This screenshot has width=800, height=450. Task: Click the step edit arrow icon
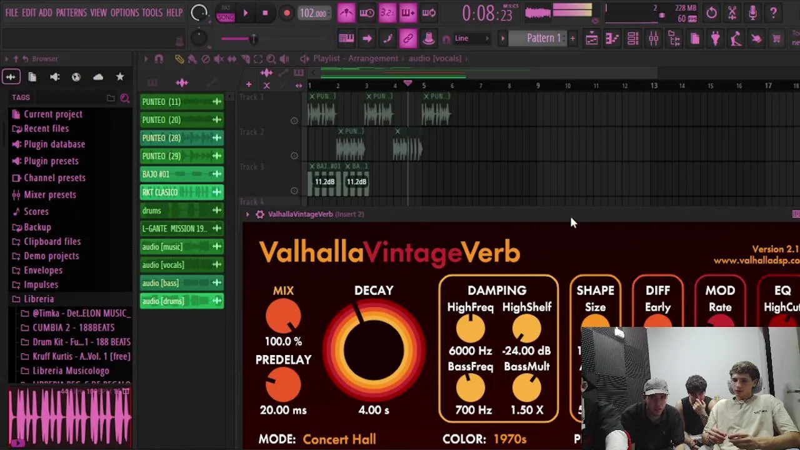point(367,38)
